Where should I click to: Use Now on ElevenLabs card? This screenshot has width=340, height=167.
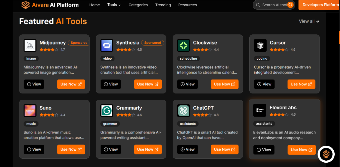coord(301,150)
